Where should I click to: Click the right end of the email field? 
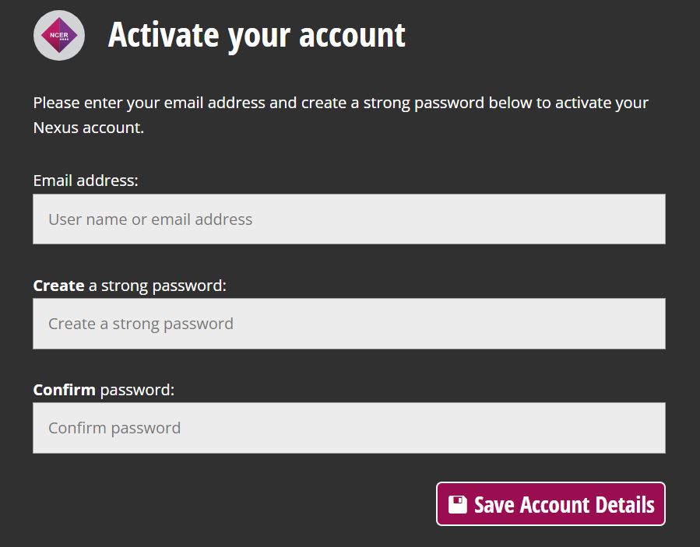click(x=646, y=219)
